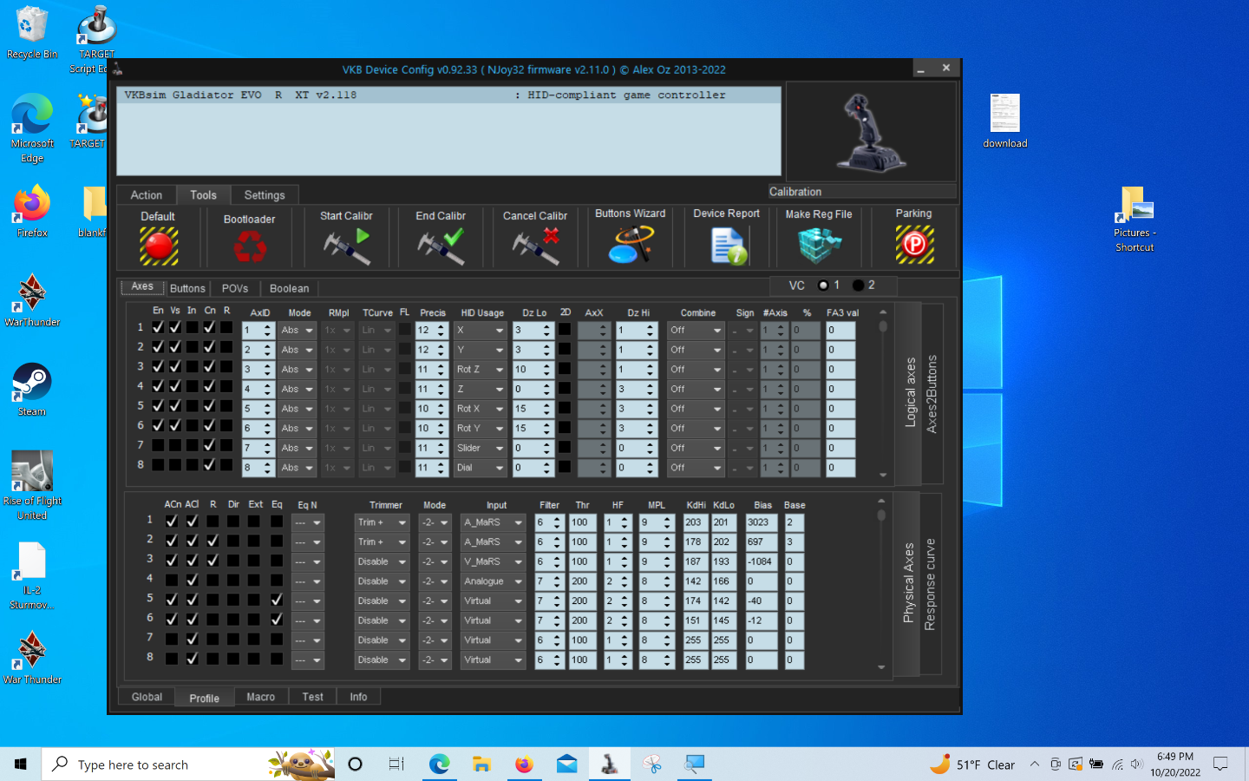Open Recycle Bin on desktop

(32, 33)
